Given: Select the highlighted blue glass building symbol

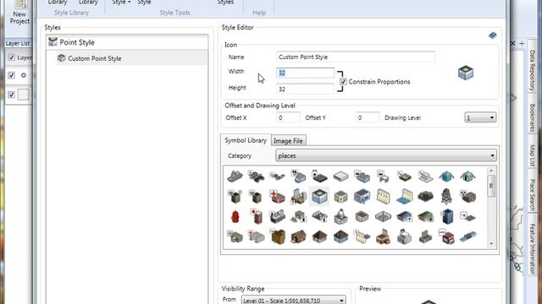Looking at the screenshot, I should point(319,197).
